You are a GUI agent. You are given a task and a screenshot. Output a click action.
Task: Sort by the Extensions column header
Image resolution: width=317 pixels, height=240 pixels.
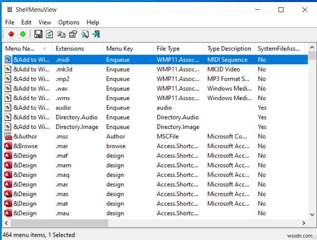pos(70,48)
